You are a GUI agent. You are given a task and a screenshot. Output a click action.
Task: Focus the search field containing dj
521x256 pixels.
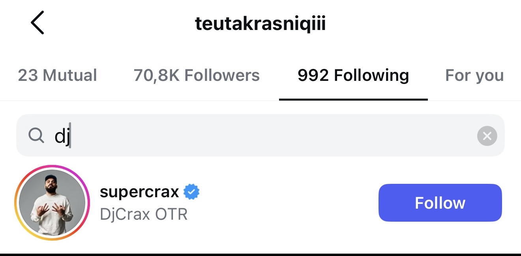click(260, 136)
